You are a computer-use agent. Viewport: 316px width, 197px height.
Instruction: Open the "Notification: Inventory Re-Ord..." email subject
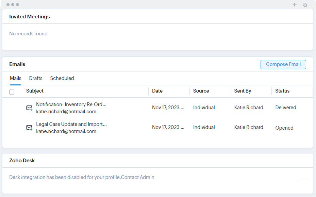71,104
